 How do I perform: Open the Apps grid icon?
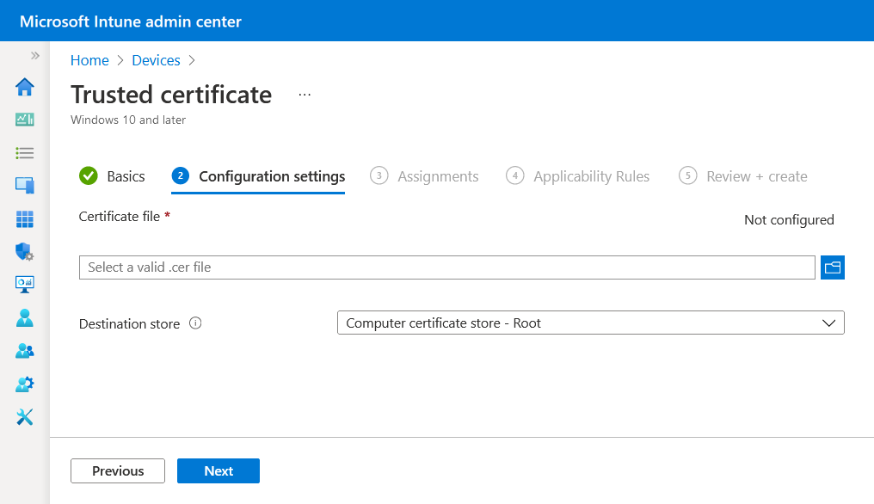(25, 219)
